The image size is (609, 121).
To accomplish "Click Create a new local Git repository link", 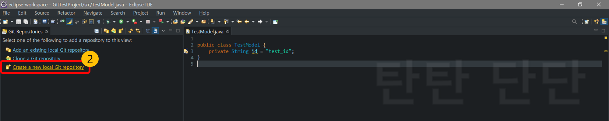I will pos(48,67).
